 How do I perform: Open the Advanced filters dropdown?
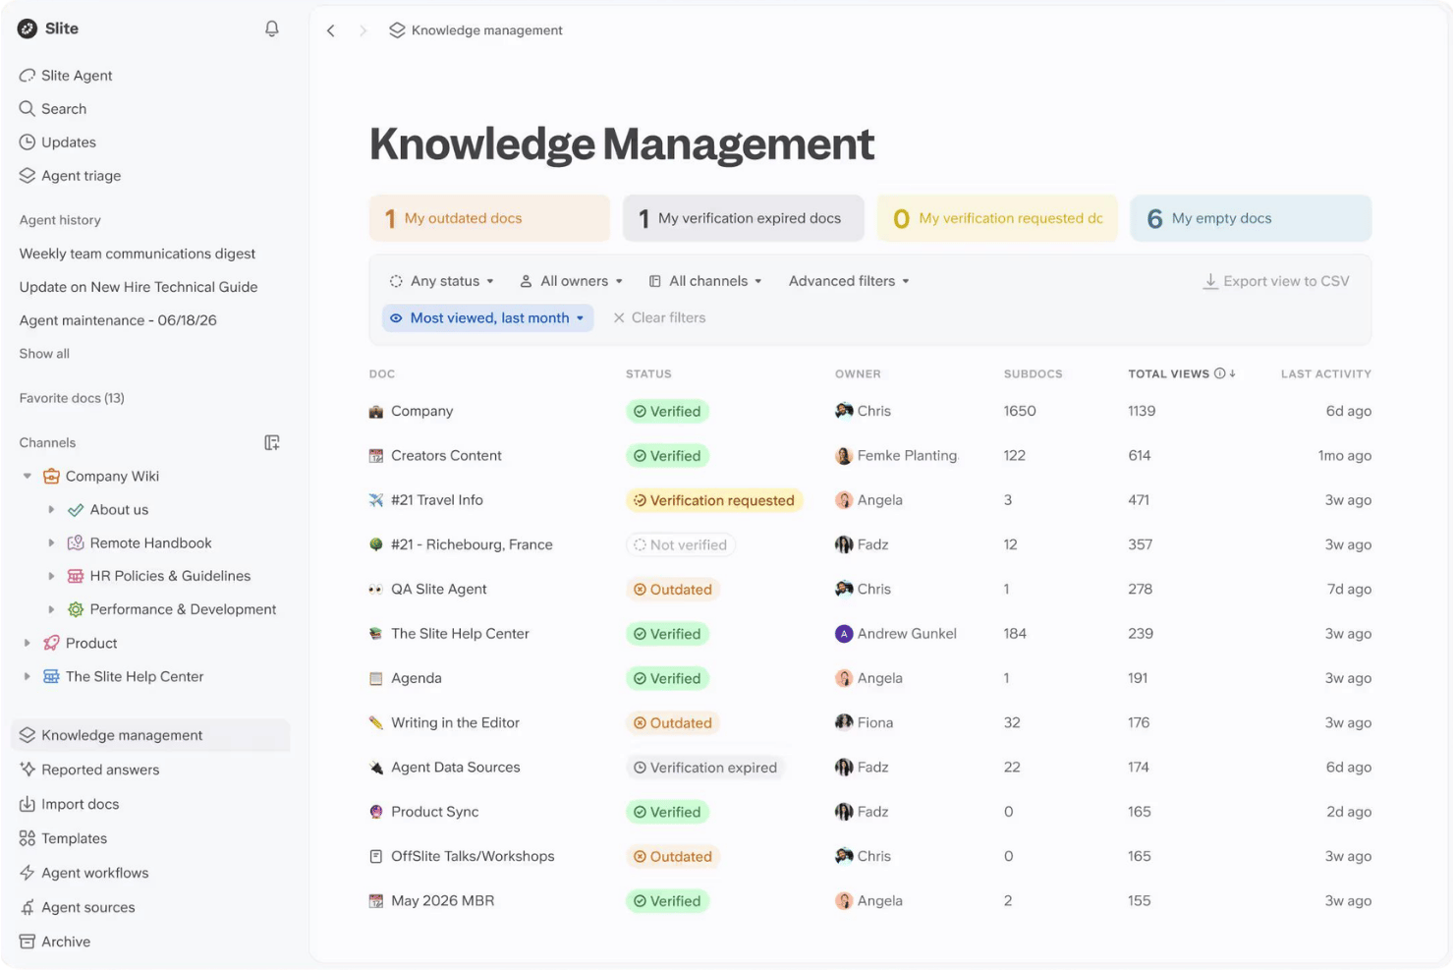(849, 281)
